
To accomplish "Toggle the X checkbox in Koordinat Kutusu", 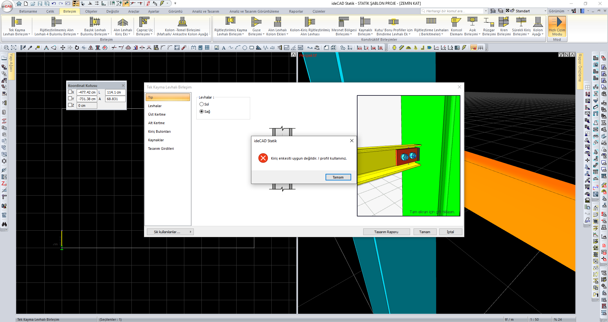I will (70, 92).
